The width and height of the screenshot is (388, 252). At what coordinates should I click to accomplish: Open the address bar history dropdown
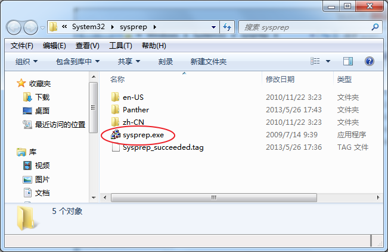coord(213,27)
